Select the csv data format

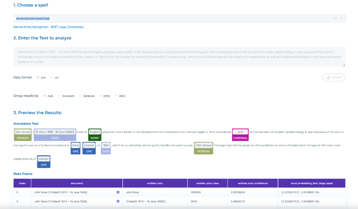point(52,77)
